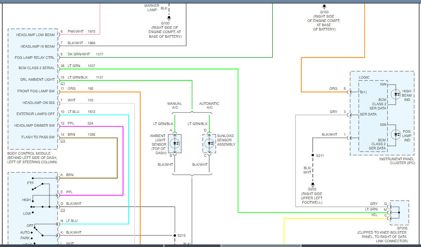Select the High Beam indicator LED symbol
Screen dimensions: 421x247
(396, 95)
